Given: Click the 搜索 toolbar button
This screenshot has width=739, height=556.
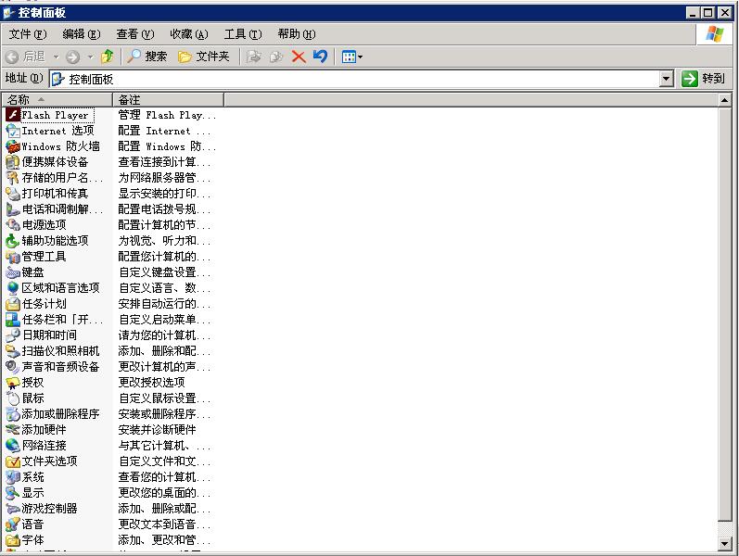Looking at the screenshot, I should 147,57.
